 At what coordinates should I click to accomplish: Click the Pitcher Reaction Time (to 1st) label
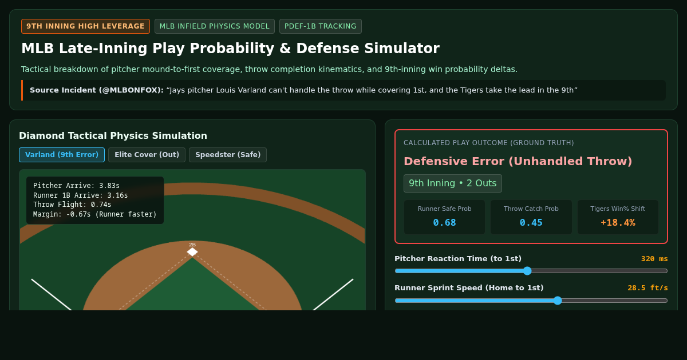click(458, 259)
